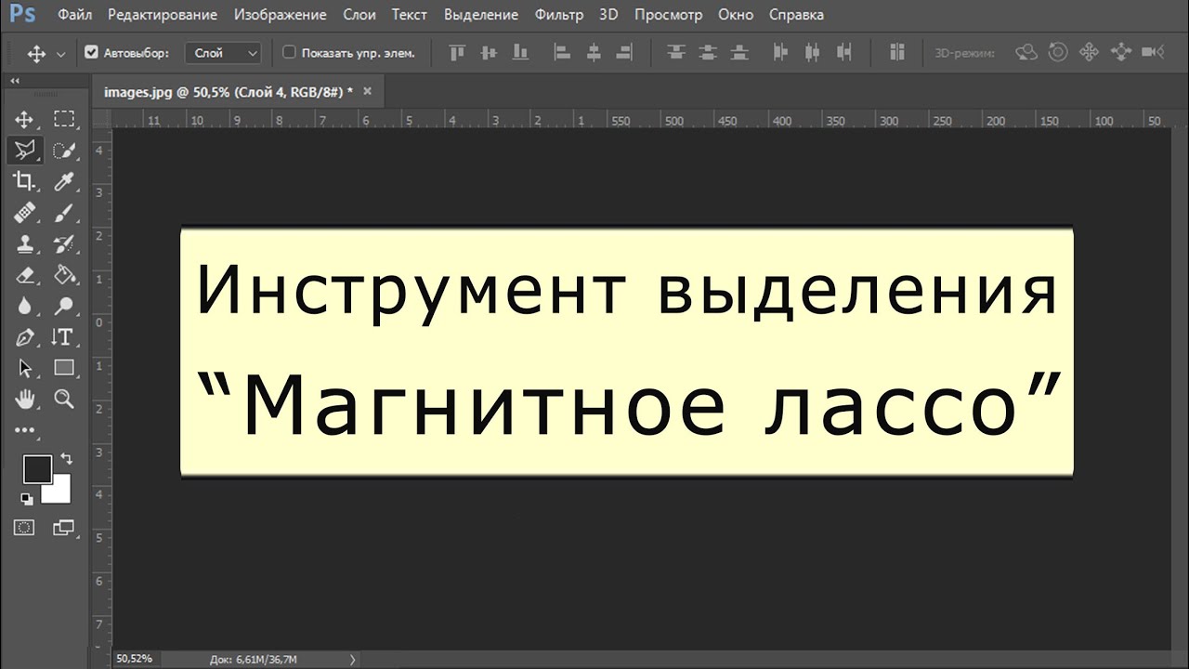Open the Справка menu
The image size is (1189, 669).
[x=796, y=15]
